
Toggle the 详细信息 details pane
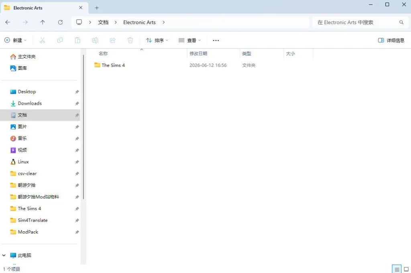(x=391, y=40)
